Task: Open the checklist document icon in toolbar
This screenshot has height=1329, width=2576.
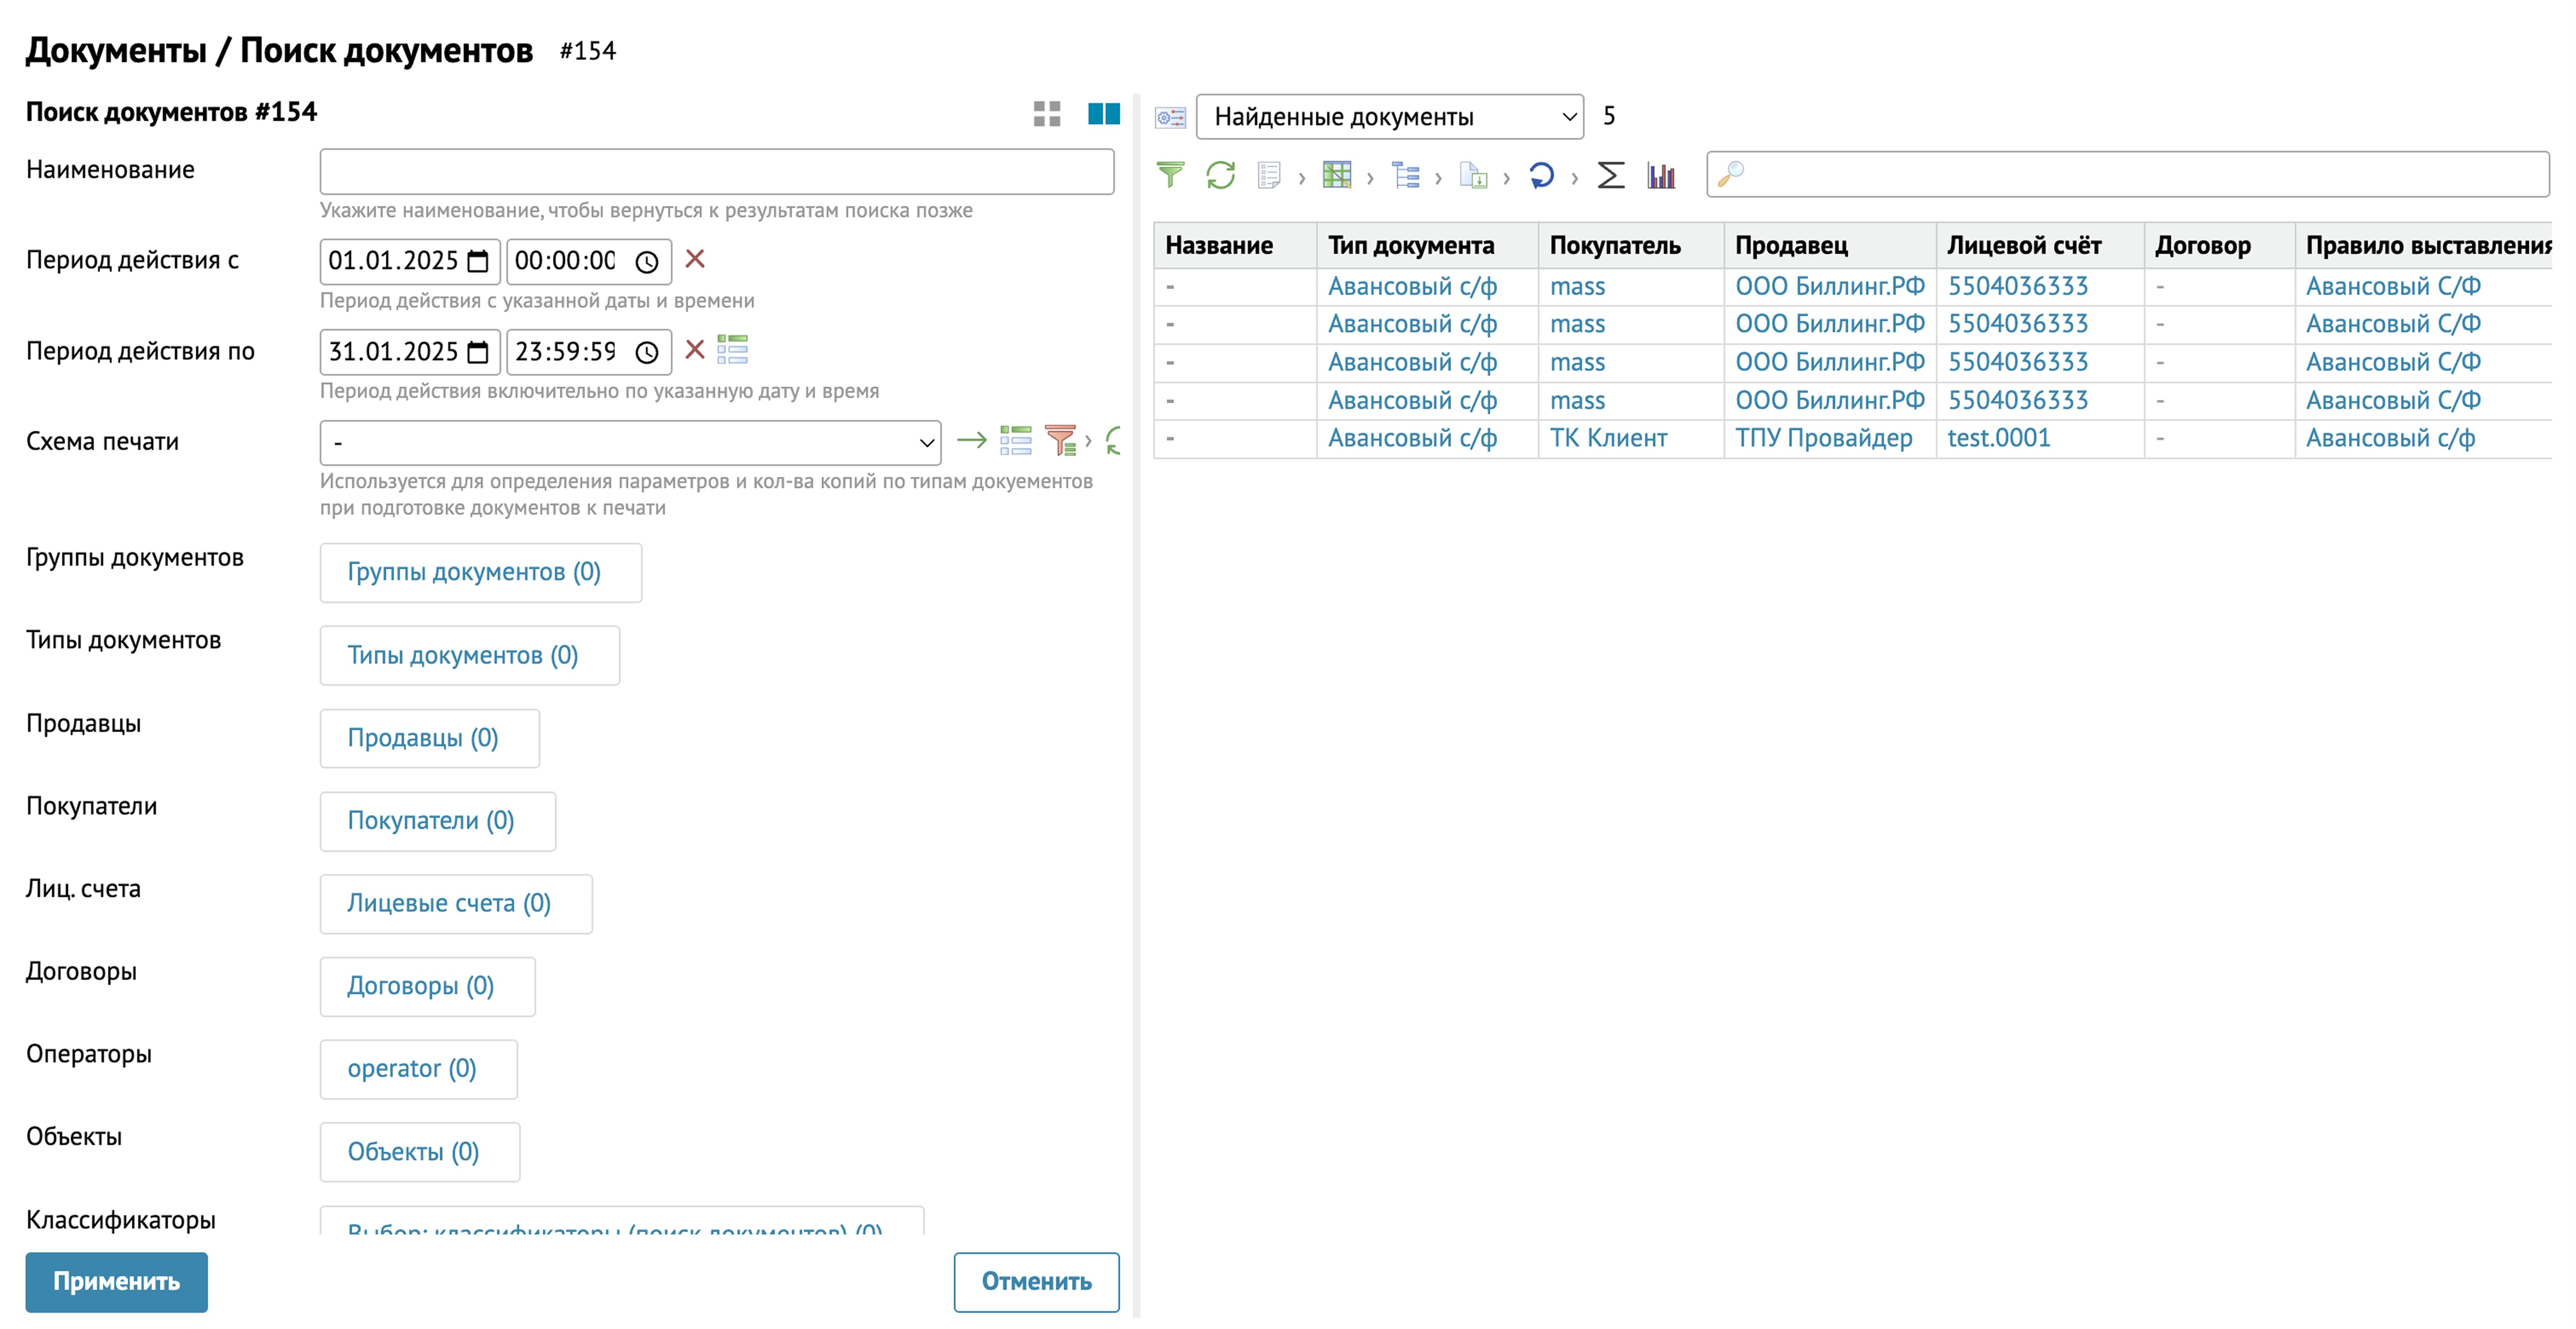Action: click(x=1269, y=175)
